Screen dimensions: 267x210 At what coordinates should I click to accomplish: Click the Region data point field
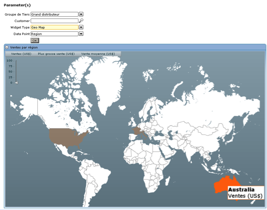pos(54,34)
